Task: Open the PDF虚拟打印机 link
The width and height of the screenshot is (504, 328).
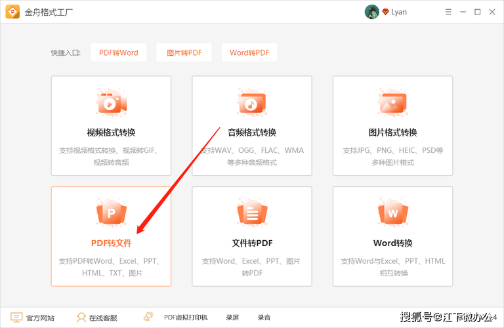Action: pos(186,318)
